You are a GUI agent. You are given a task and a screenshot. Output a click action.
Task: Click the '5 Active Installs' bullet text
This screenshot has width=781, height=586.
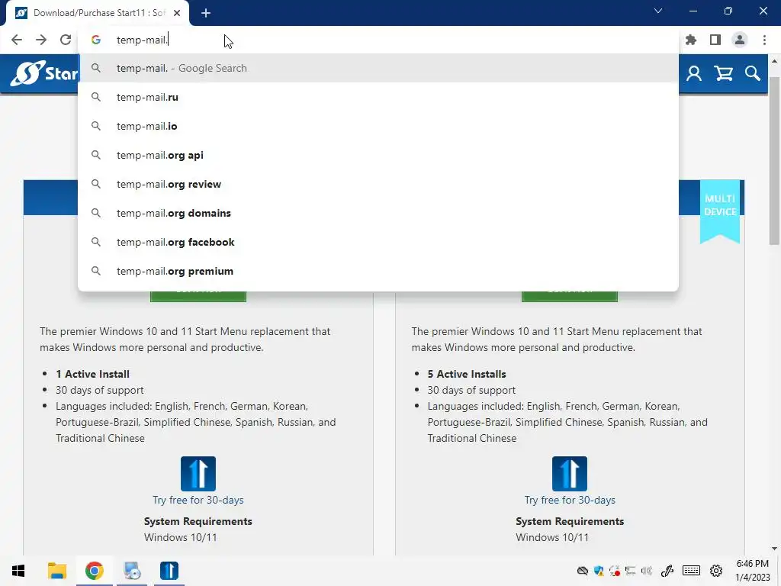point(467,374)
